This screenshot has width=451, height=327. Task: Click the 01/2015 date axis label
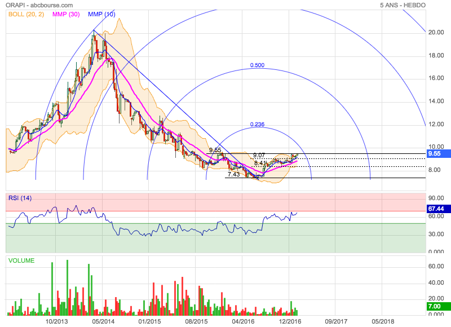click(149, 321)
